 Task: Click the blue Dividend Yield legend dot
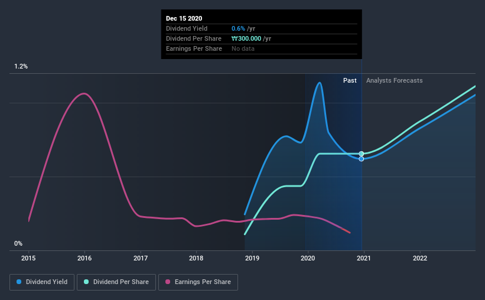pos(19,282)
